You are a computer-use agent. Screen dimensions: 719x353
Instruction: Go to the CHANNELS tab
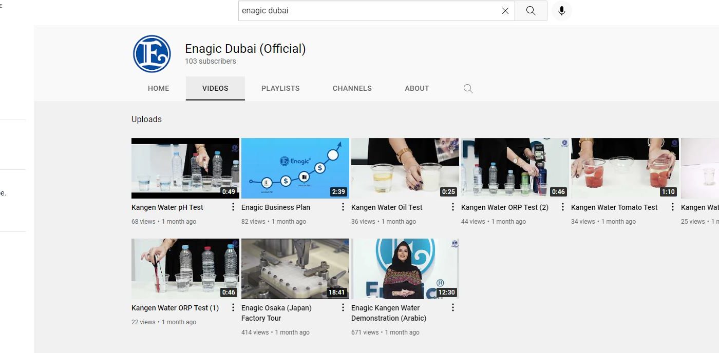coord(352,88)
